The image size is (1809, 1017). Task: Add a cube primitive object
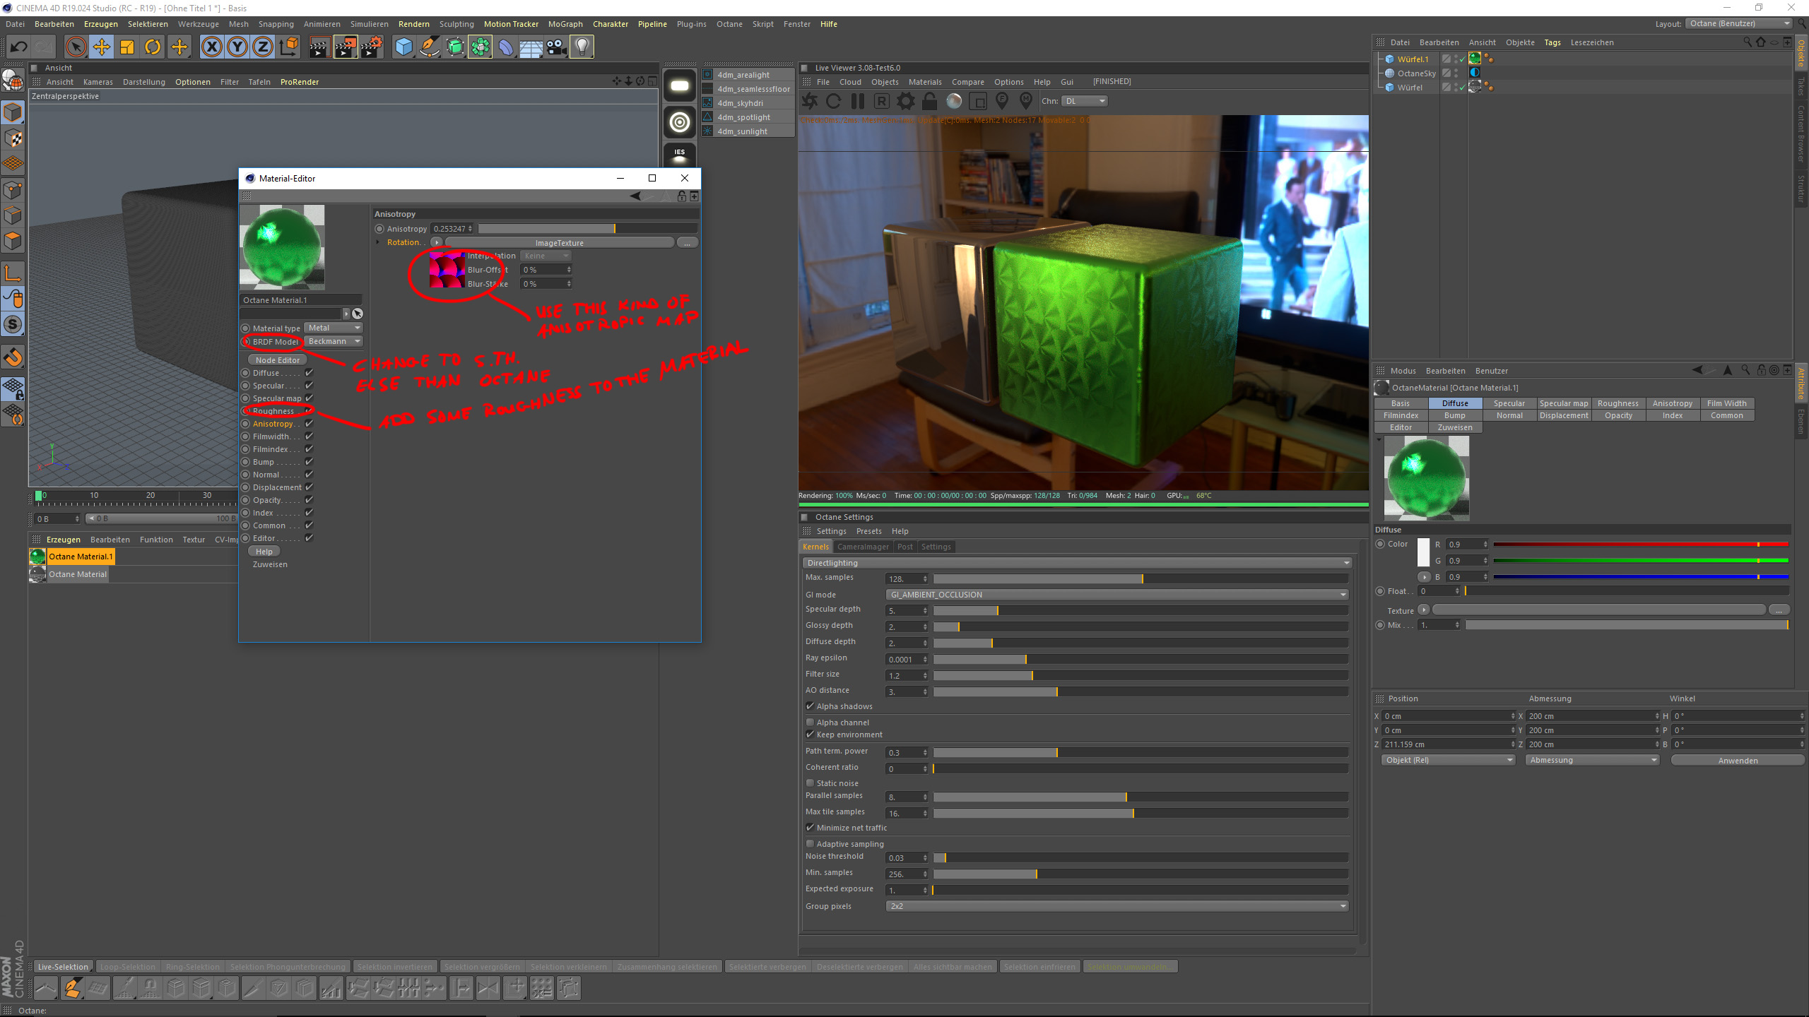403,47
